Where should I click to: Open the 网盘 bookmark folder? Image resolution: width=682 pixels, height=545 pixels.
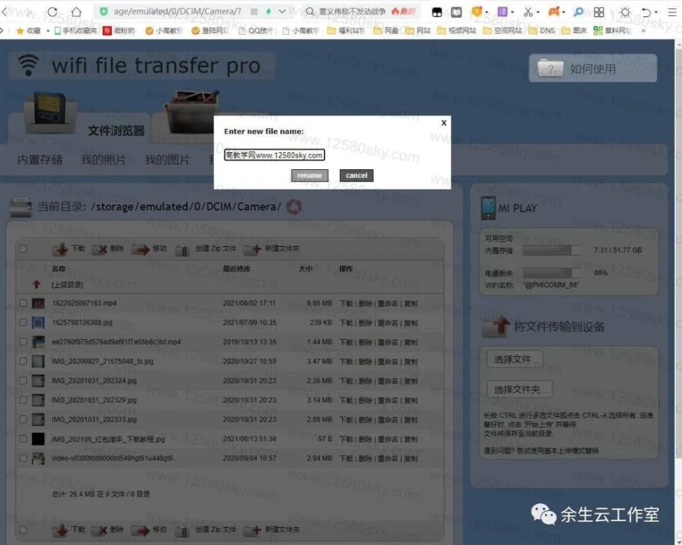(386, 31)
